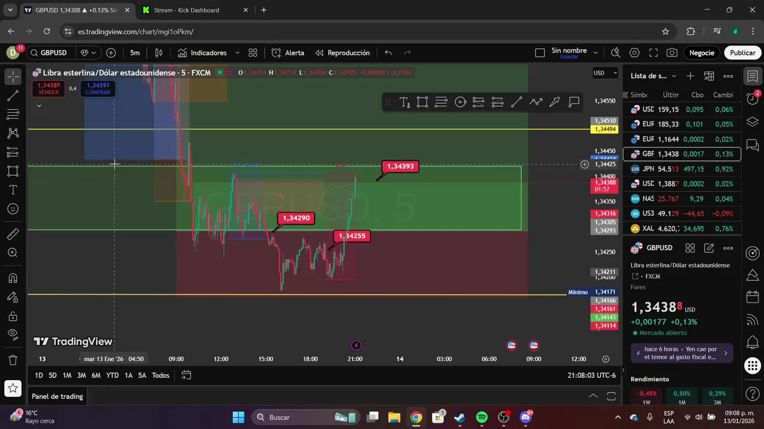The height and width of the screenshot is (429, 764).
Task: Open the patterns tool in left toolbar
Action: 13,133
